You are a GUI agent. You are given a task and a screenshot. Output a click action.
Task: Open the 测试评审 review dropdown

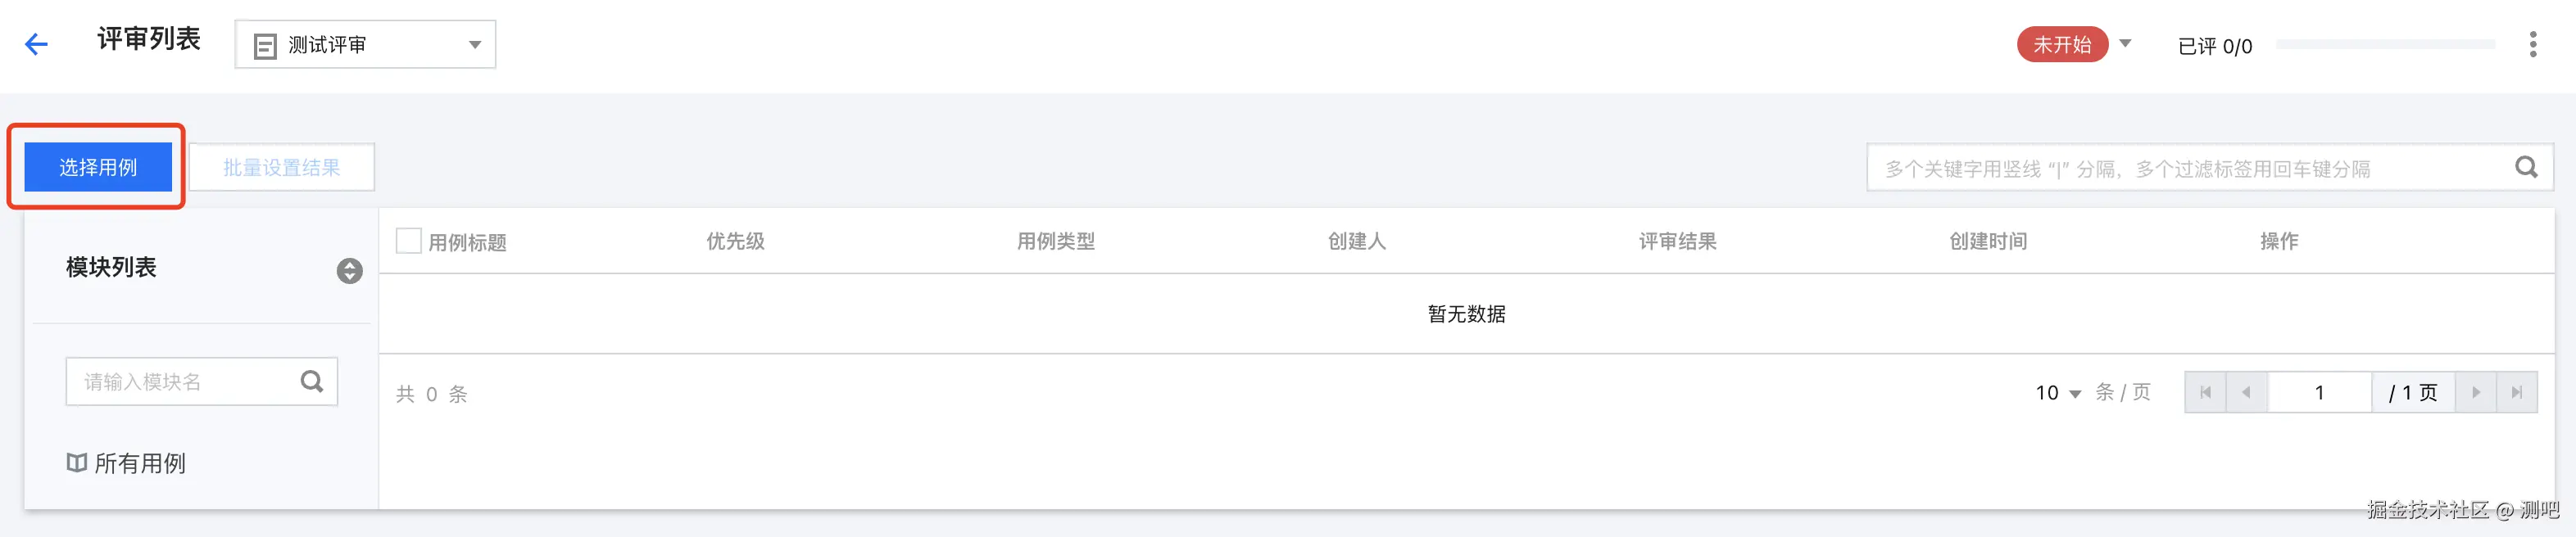[365, 45]
